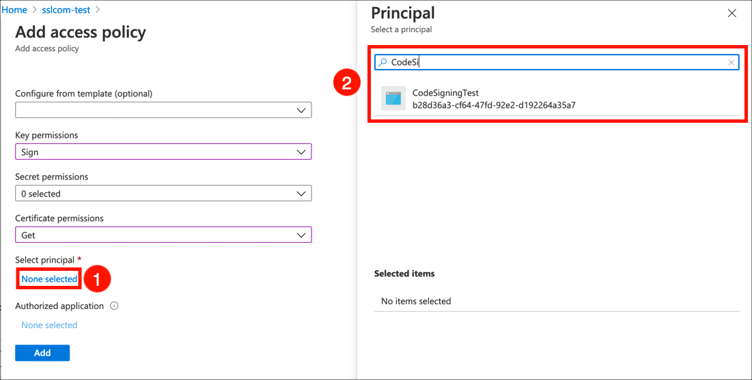The width and height of the screenshot is (752, 380).
Task: Click the CodeSigningTest application ID text
Action: (x=494, y=105)
